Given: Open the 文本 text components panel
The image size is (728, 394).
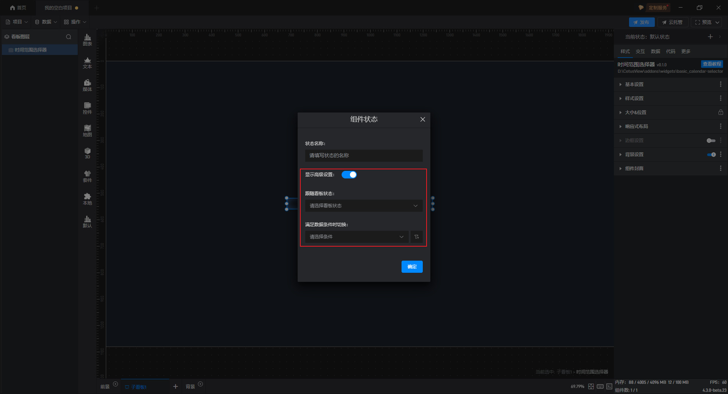Looking at the screenshot, I should pos(87,63).
